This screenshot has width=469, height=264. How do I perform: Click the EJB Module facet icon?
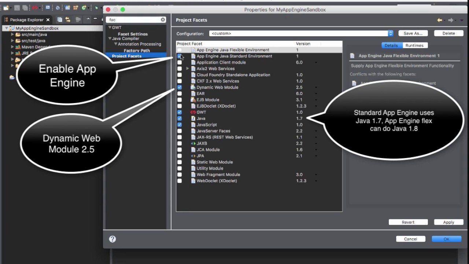pyautogui.click(x=193, y=100)
